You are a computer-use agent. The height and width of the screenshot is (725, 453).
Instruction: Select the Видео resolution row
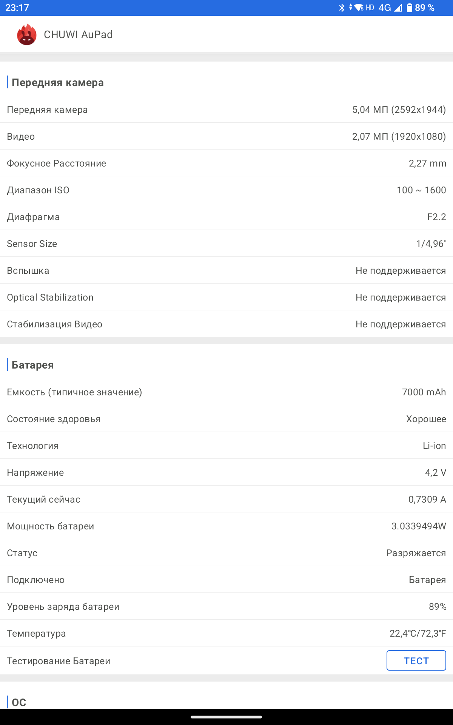click(226, 136)
